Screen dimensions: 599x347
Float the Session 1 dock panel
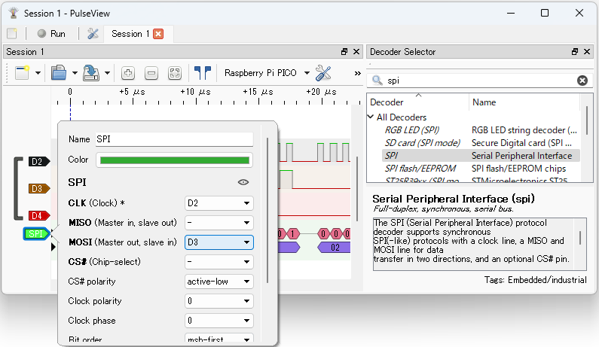point(344,51)
